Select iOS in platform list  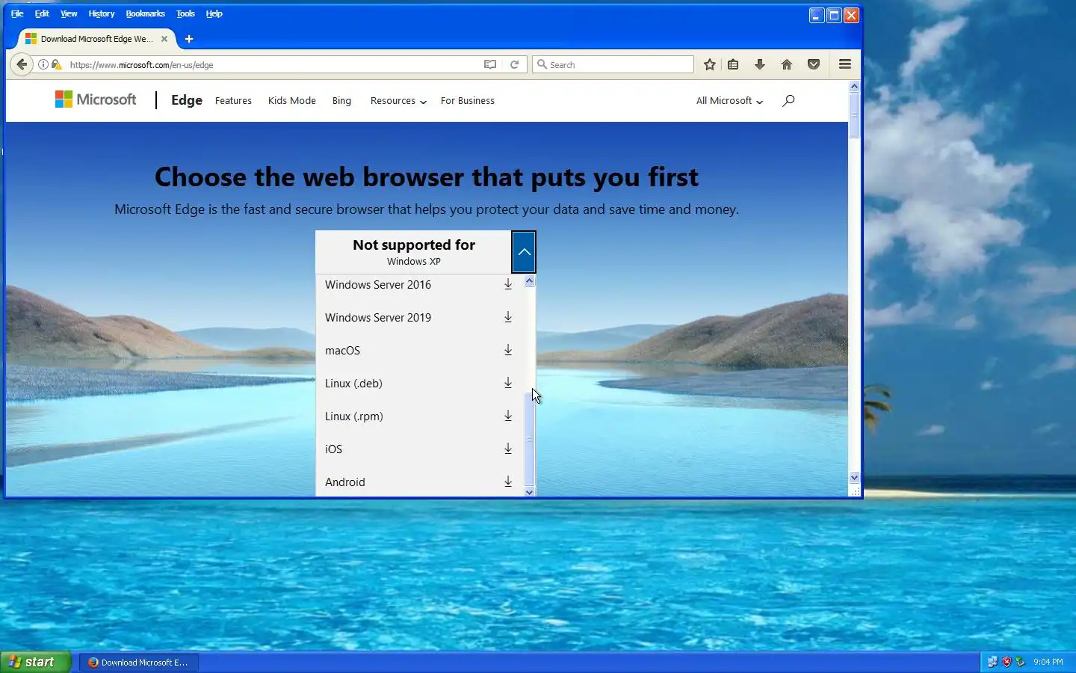click(333, 449)
